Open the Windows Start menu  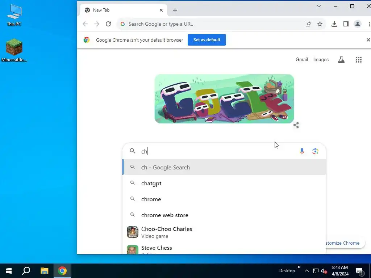pos(9,271)
